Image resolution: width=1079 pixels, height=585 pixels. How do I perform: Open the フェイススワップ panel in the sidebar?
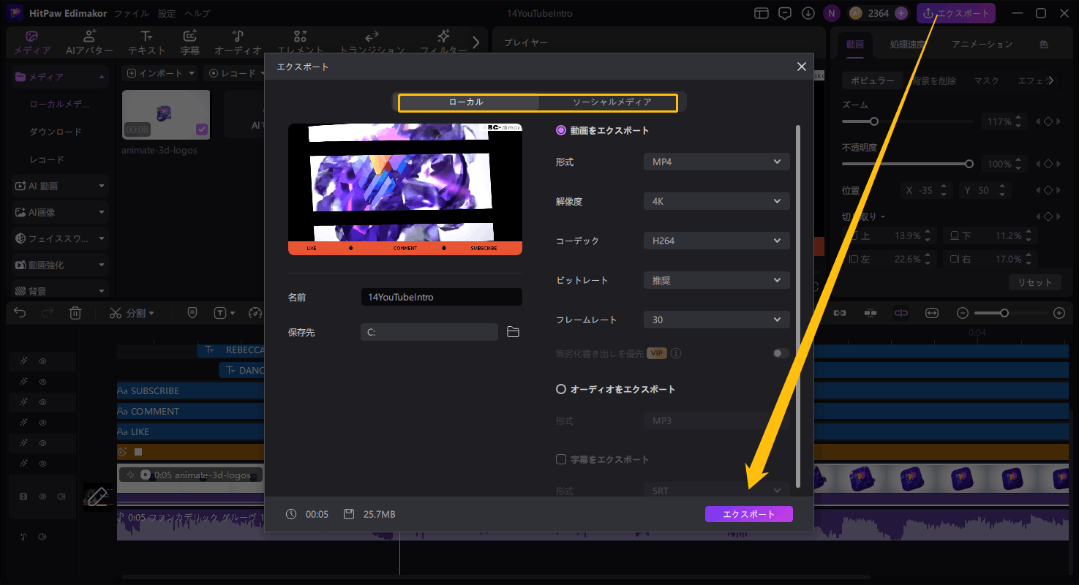(59, 238)
